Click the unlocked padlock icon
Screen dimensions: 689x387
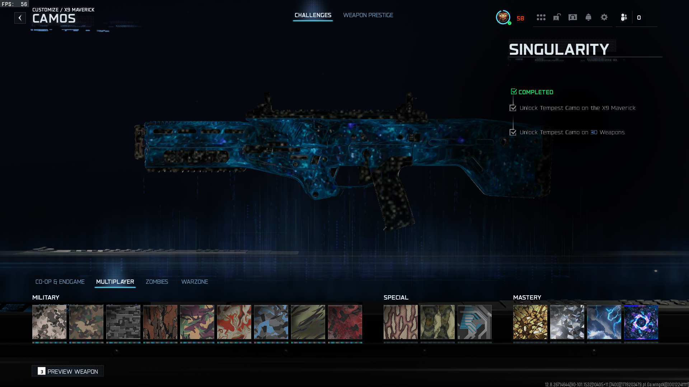[x=557, y=17]
